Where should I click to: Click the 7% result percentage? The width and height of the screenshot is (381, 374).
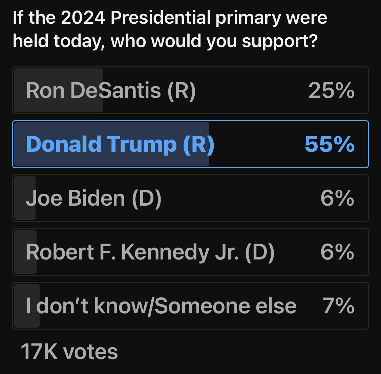338,306
